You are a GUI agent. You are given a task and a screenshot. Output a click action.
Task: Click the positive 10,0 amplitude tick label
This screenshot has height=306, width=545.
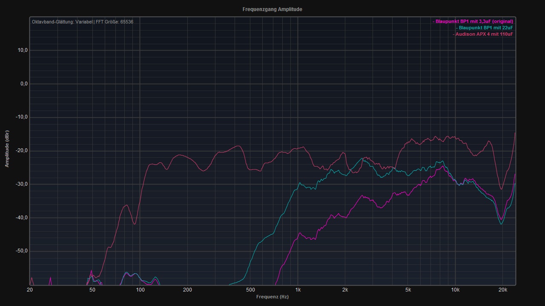[x=23, y=50]
